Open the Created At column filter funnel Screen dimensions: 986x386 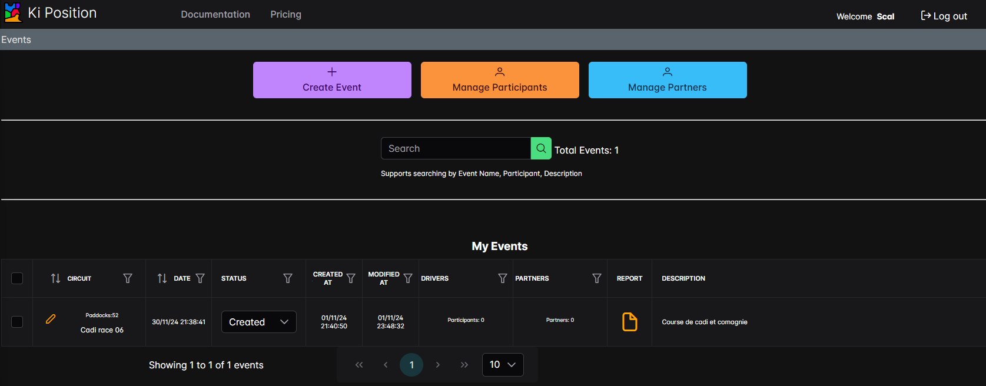coord(351,278)
